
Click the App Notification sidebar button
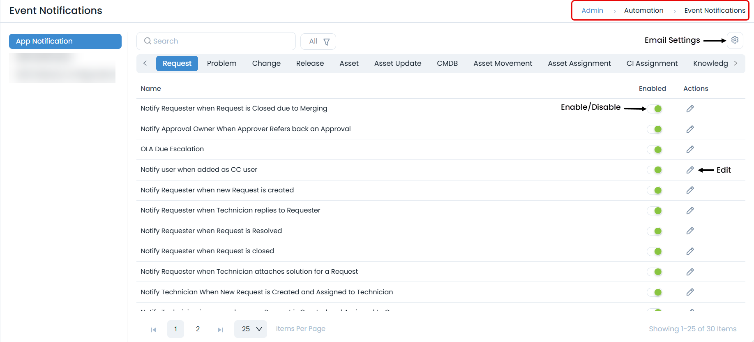pyautogui.click(x=65, y=41)
